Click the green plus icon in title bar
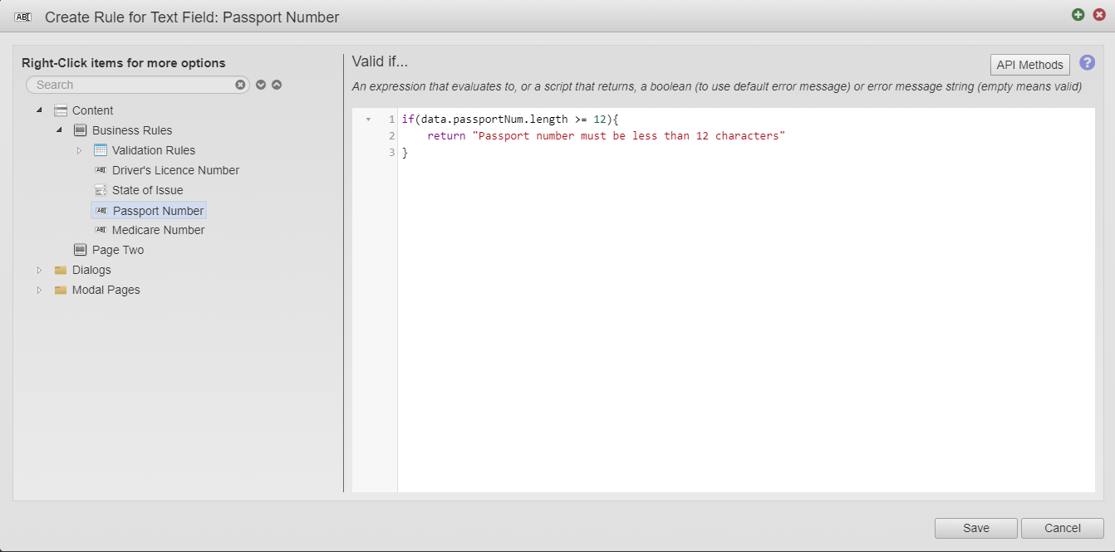Viewport: 1115px width, 552px height. point(1078,15)
